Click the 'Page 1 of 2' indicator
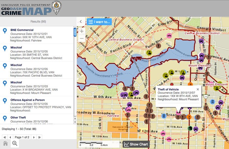 point(22,137)
